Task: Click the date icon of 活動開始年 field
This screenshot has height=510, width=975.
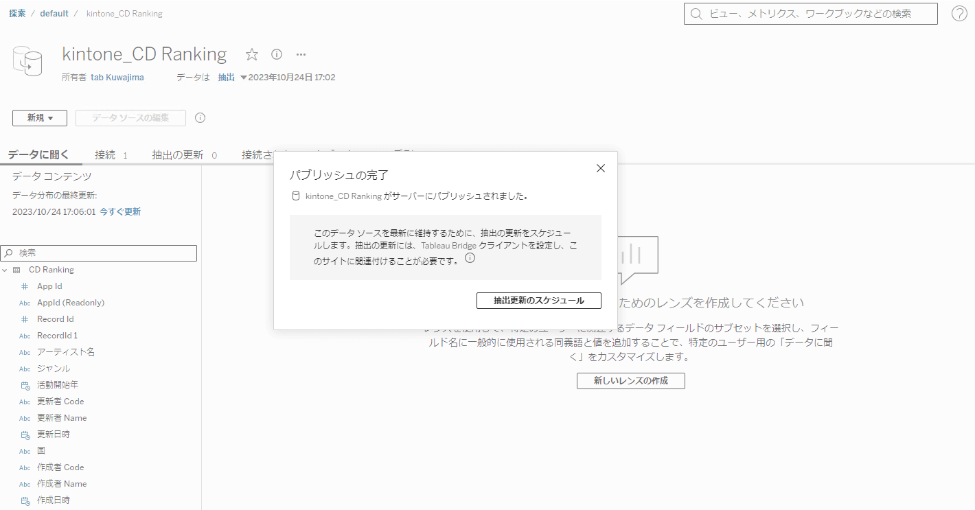Action: 25,385
